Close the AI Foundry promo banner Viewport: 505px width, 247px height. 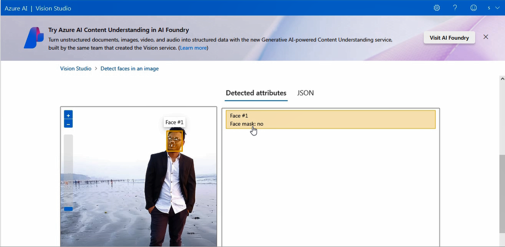coord(486,37)
